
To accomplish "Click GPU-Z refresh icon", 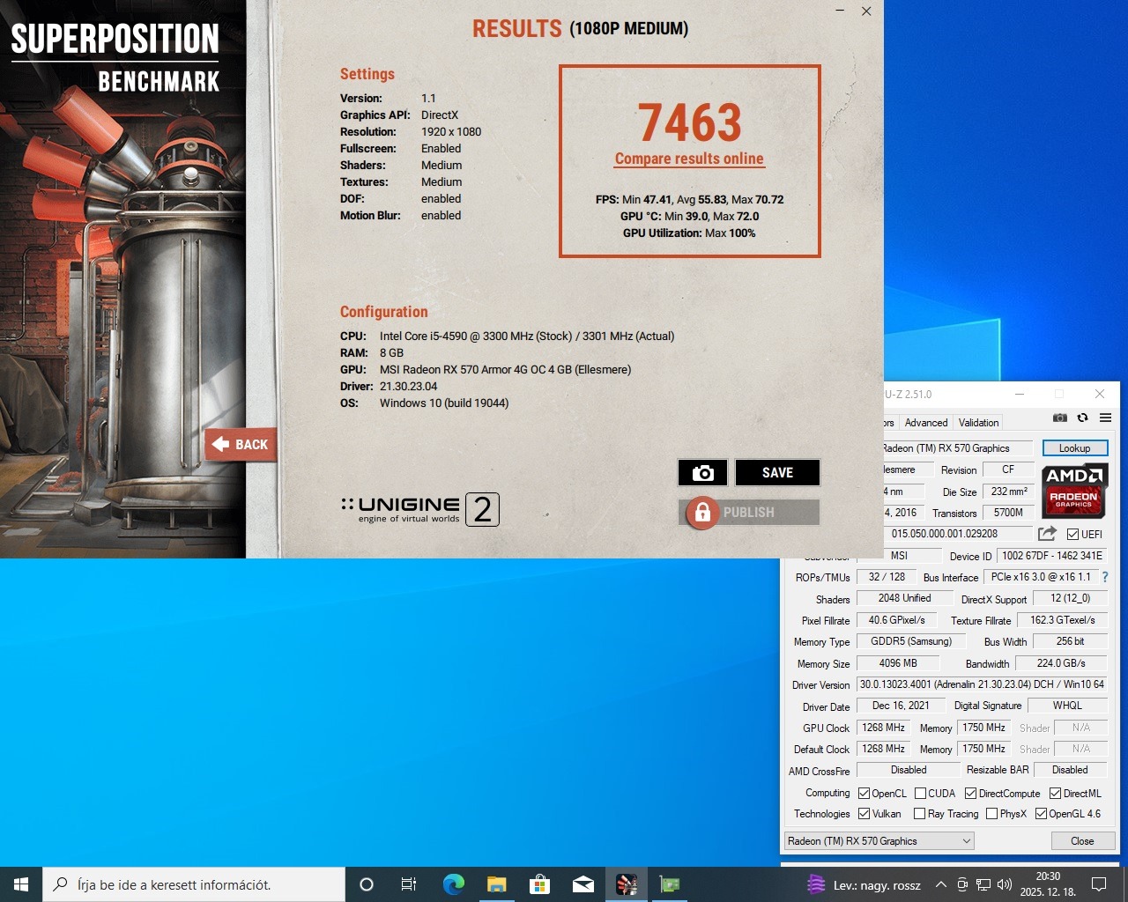I will (1082, 418).
